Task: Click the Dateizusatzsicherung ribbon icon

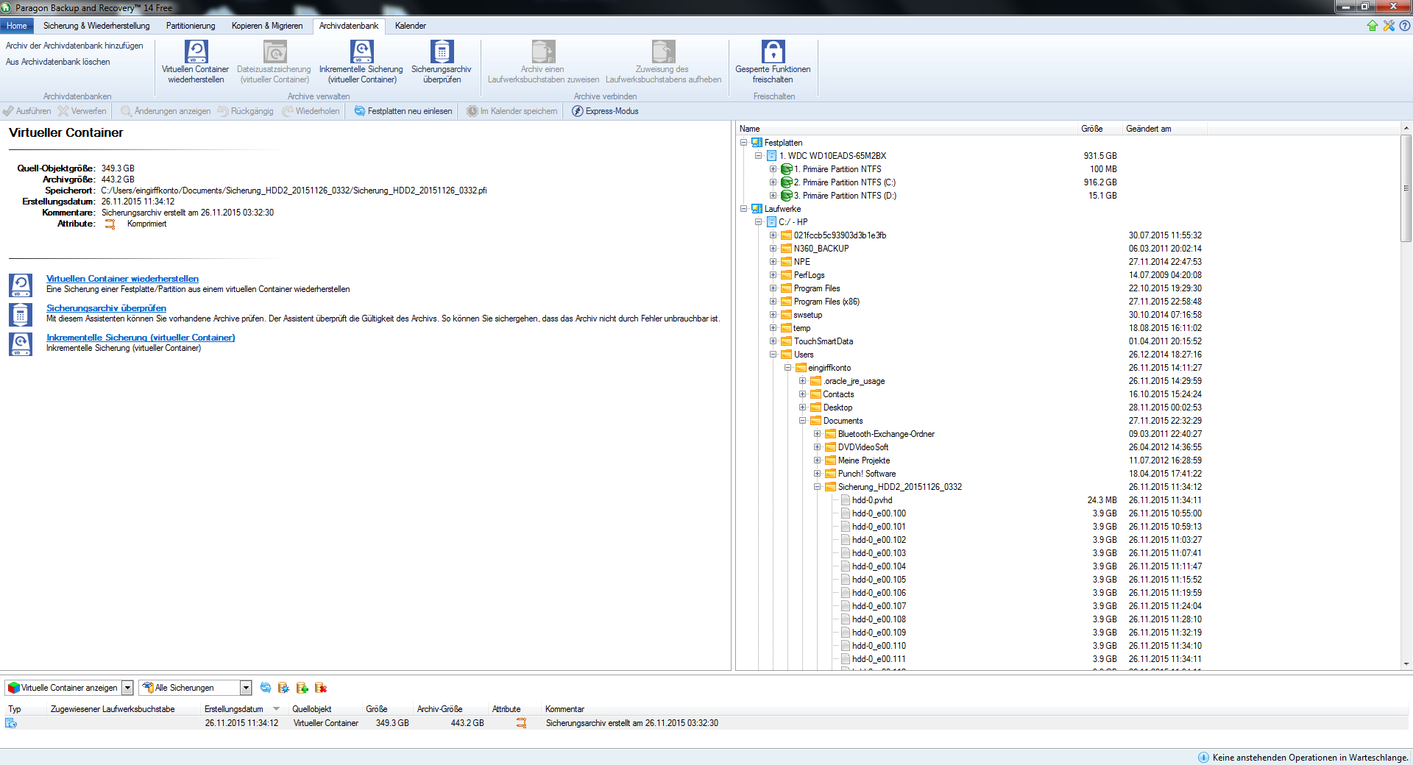Action: tap(275, 51)
